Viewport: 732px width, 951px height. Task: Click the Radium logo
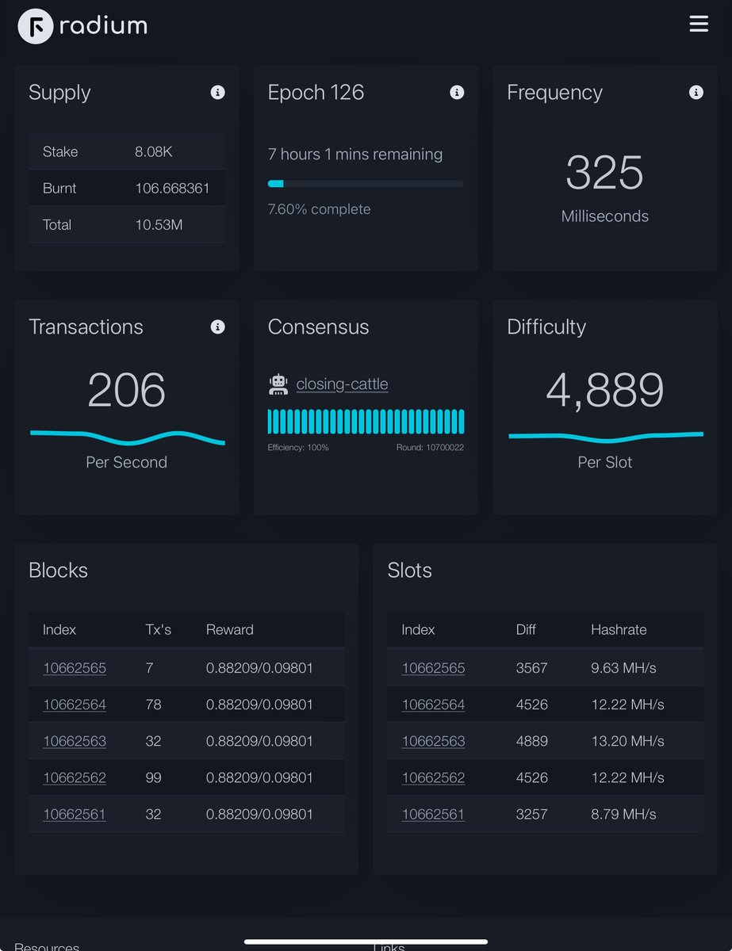82,26
